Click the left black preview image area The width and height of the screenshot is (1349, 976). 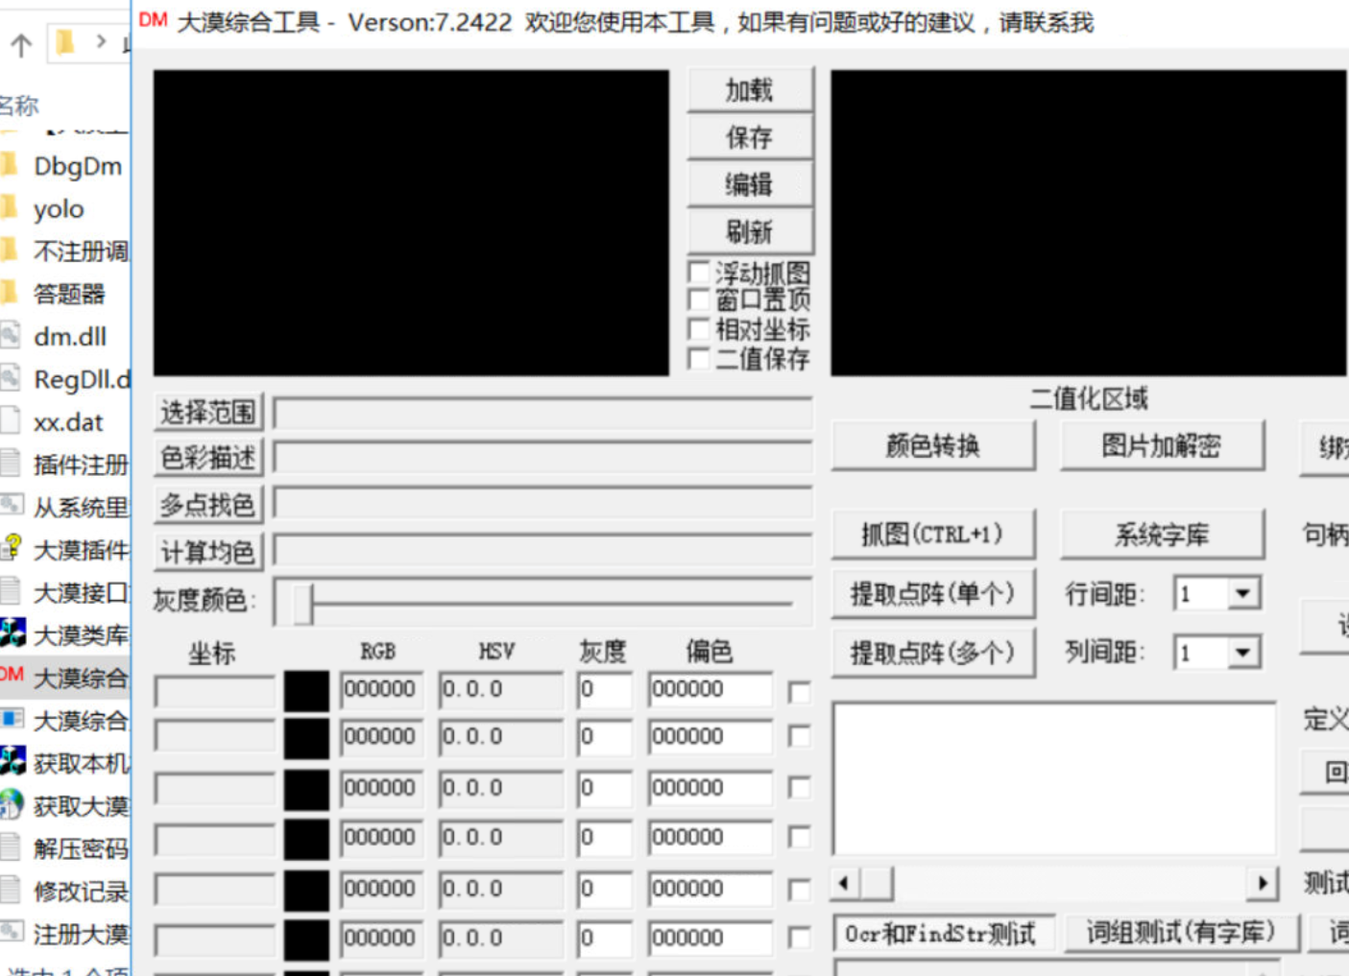point(411,223)
